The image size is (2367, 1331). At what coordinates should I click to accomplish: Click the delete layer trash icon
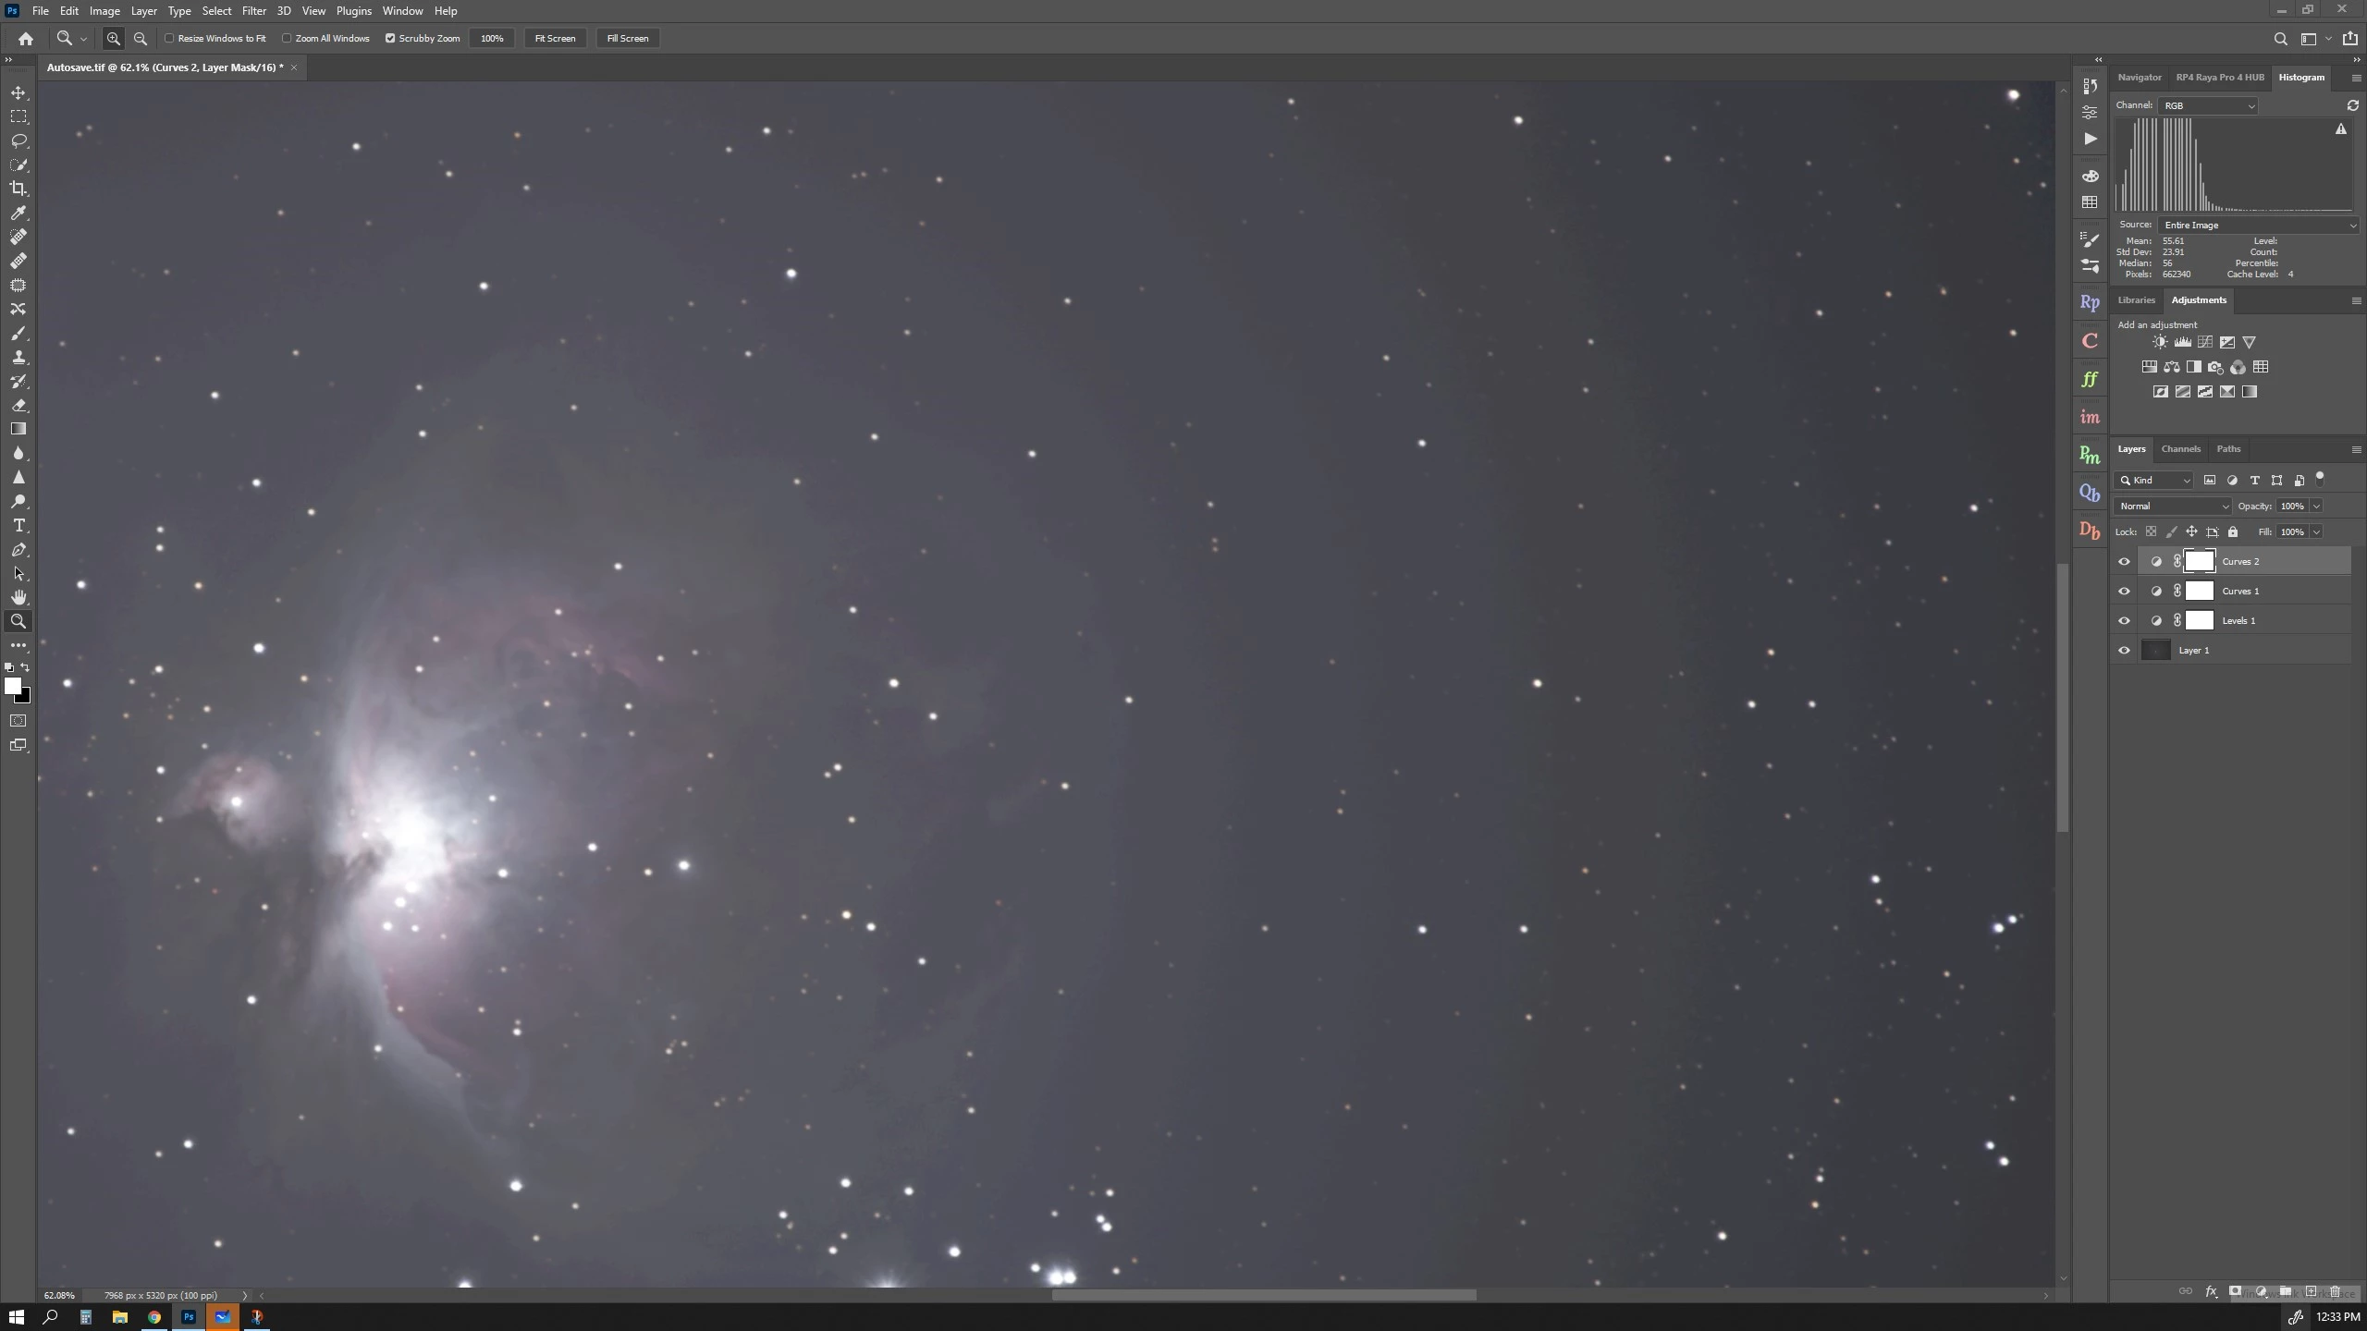pos(2335,1291)
